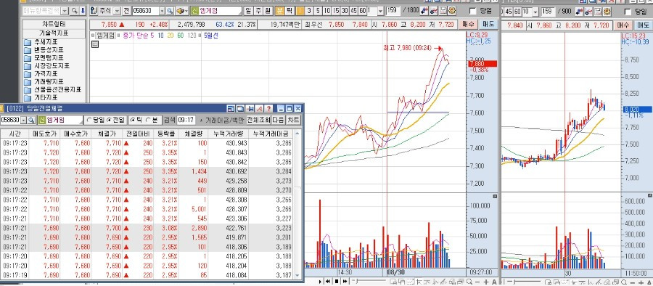Click the pin icon in 당일전일체결 title bar
Screen dimensions: 653x286
(x=250, y=108)
